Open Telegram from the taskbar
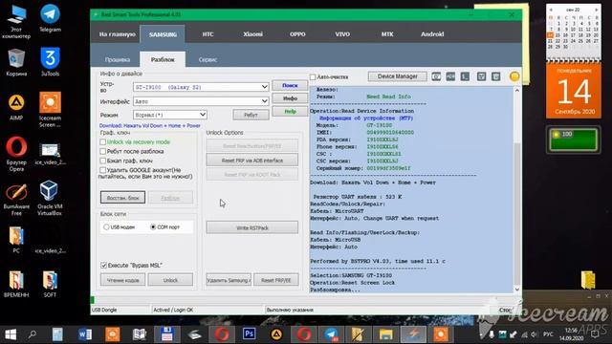Image resolution: width=612 pixels, height=344 pixels. pos(331,334)
